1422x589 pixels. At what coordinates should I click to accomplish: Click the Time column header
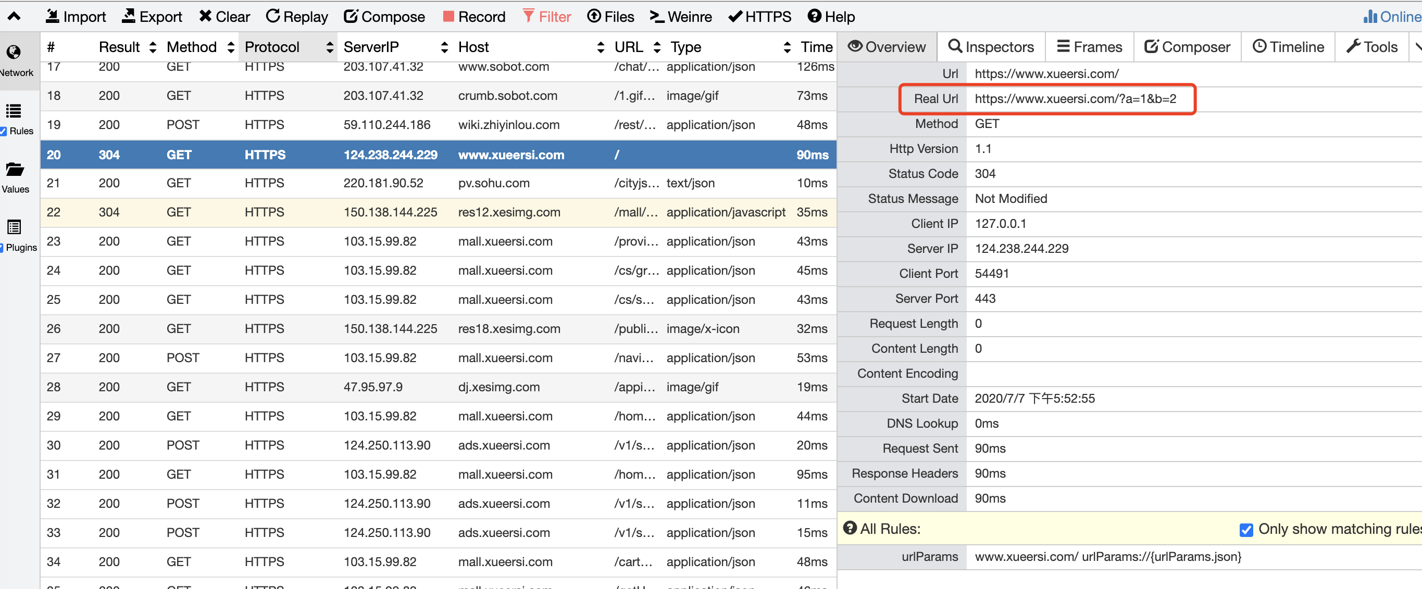pos(816,47)
